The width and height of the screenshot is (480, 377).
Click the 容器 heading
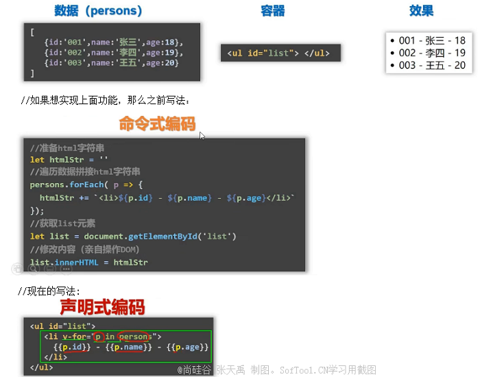273,11
